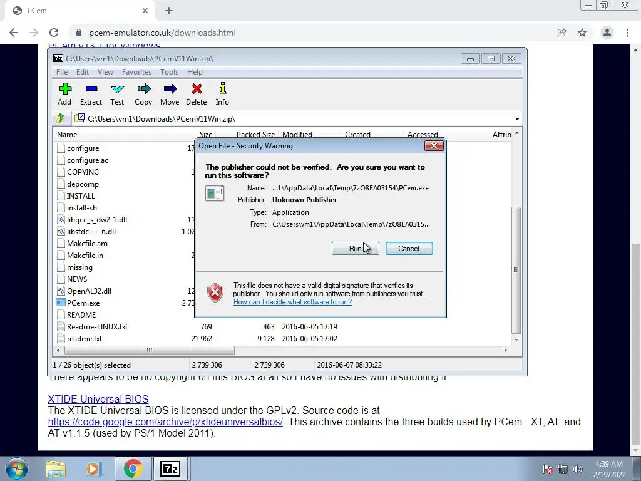The width and height of the screenshot is (641, 481).
Task: Open the Windows Start button
Action: pos(16,468)
